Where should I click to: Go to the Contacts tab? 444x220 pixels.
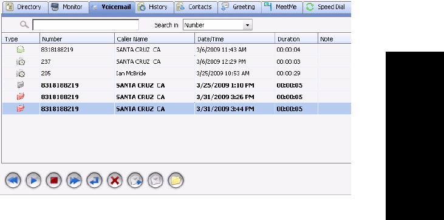pyautogui.click(x=196, y=7)
